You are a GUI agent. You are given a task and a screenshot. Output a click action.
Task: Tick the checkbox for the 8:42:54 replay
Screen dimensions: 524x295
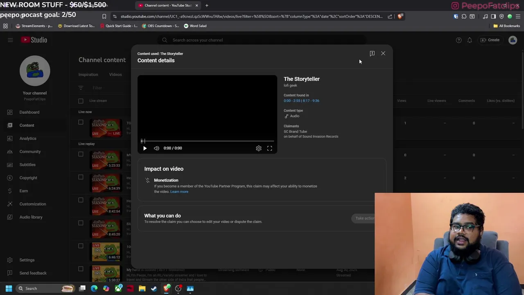point(81,200)
